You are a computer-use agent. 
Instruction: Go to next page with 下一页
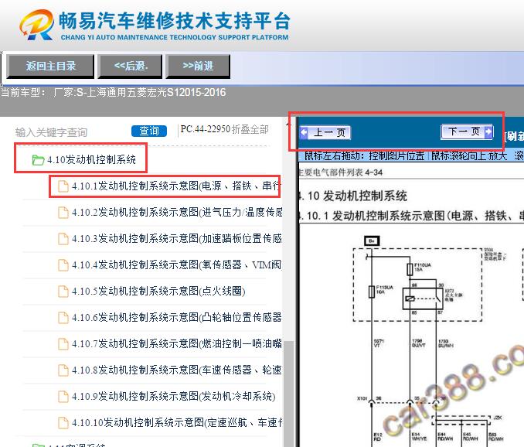467,131
